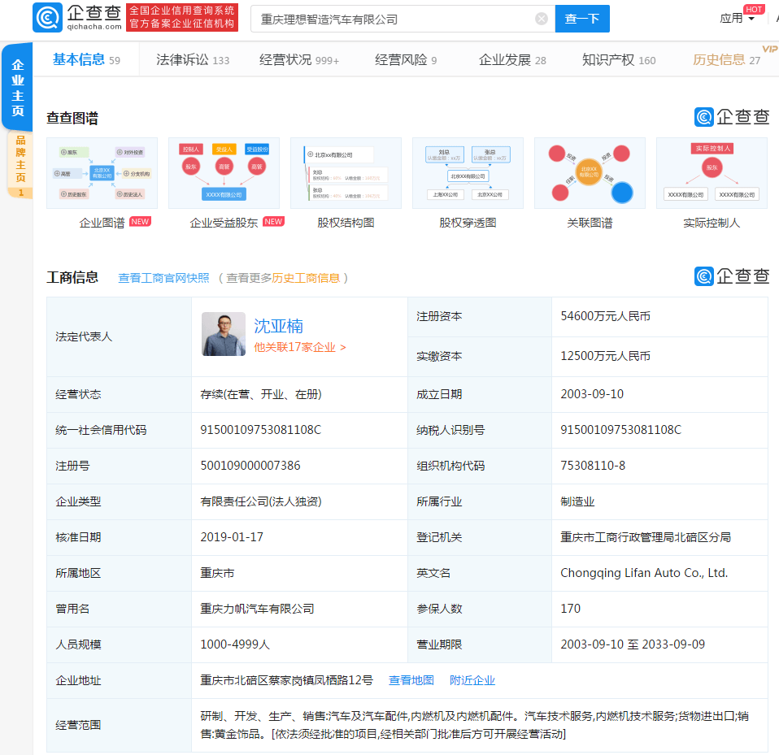
Task: Click the 实际控制人 label
Action: (x=712, y=223)
